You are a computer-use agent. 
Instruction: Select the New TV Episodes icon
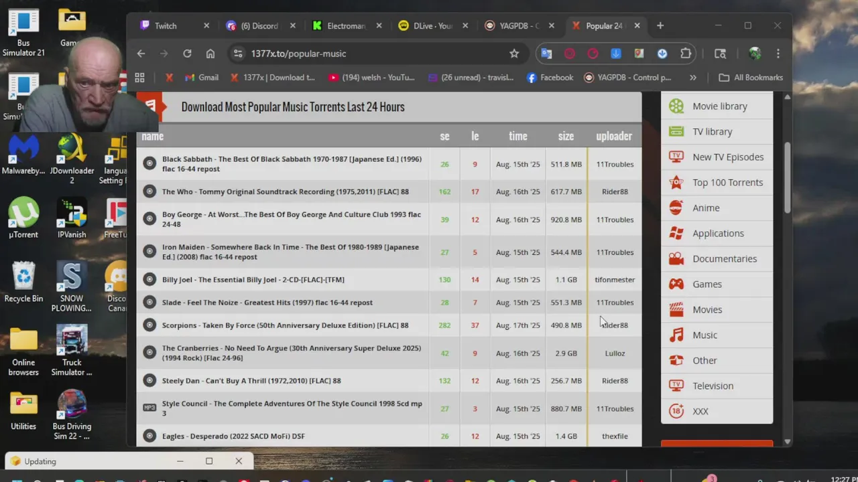[676, 157]
